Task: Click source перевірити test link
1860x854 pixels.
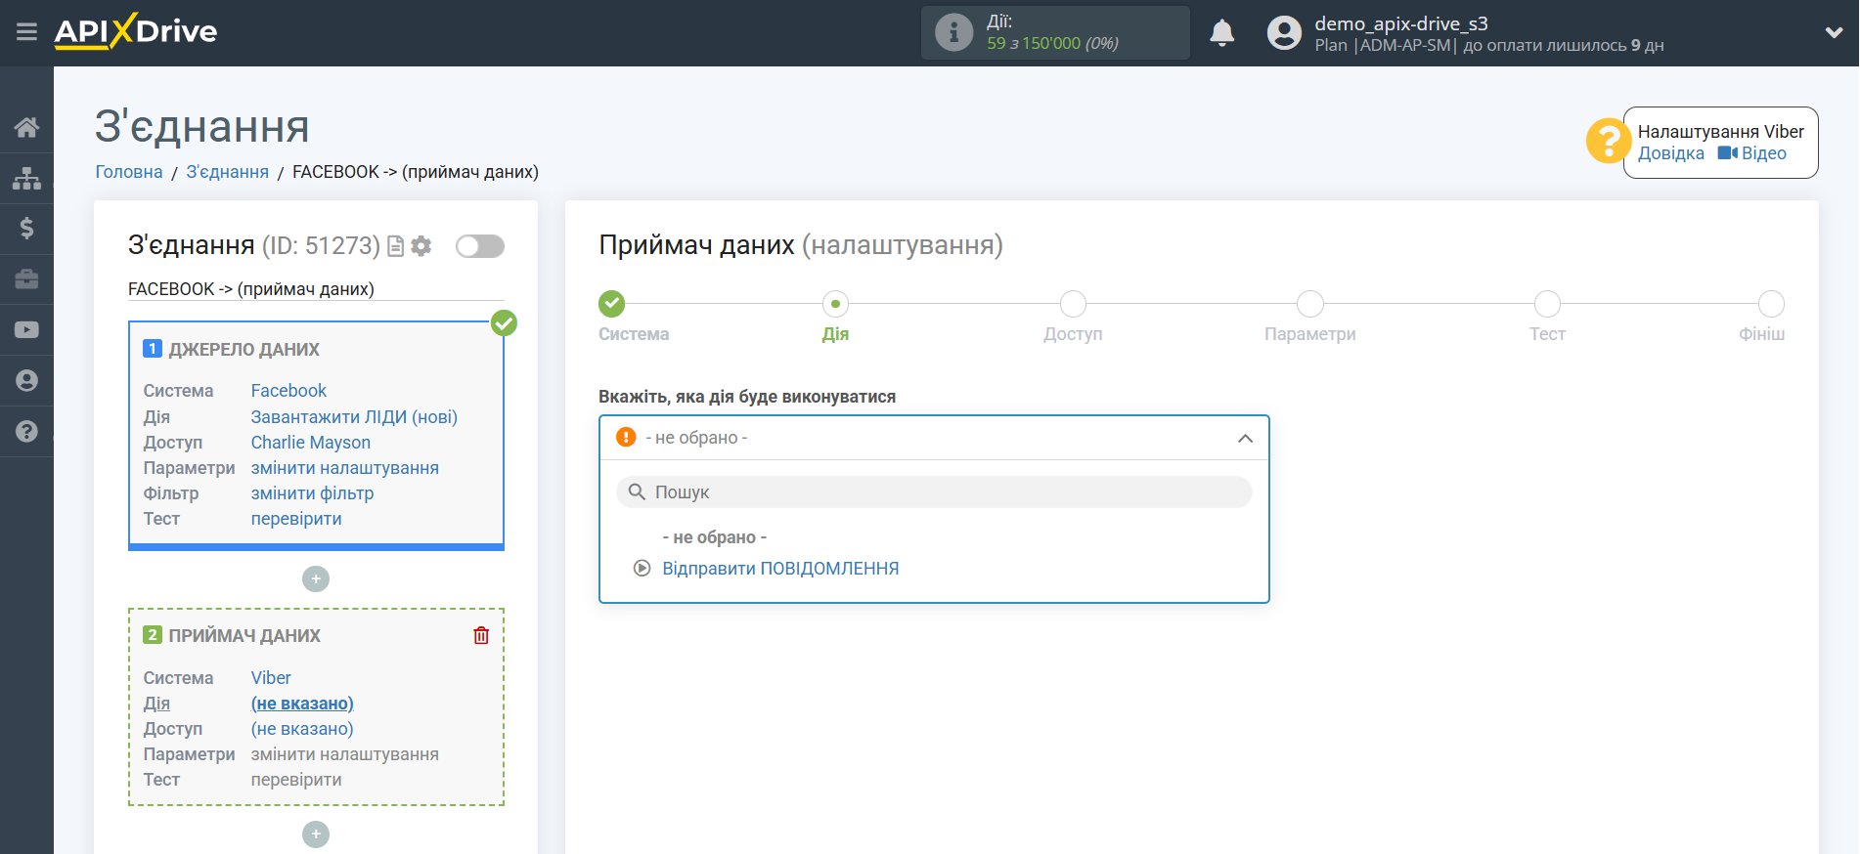Action: (x=296, y=519)
